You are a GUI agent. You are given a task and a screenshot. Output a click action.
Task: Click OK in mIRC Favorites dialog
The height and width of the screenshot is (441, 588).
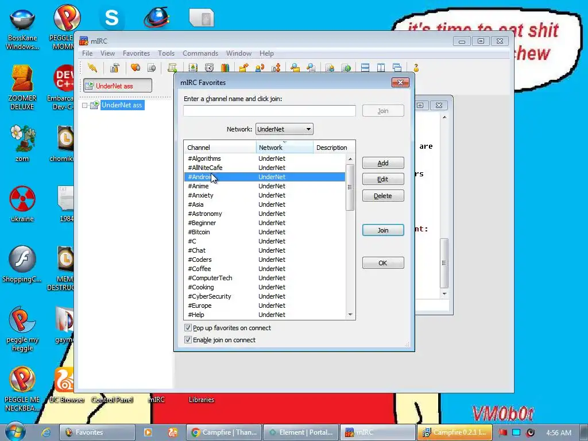click(383, 263)
